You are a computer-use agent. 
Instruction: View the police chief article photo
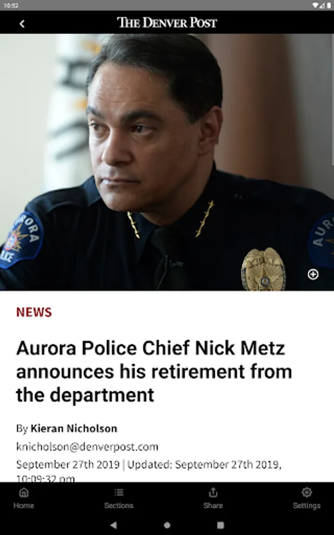[x=167, y=162]
